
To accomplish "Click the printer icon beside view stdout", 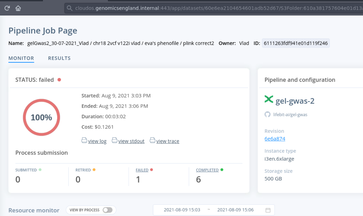I will tap(115, 140).
